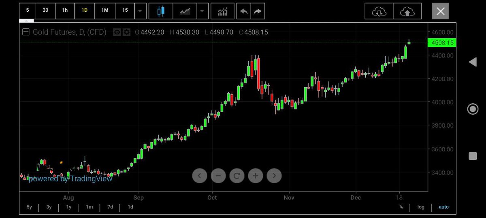
Task: Switch to the 1h timeframe
Action: 65,10
